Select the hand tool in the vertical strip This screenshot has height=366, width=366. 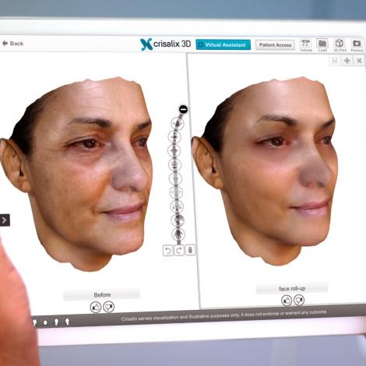click(x=178, y=234)
